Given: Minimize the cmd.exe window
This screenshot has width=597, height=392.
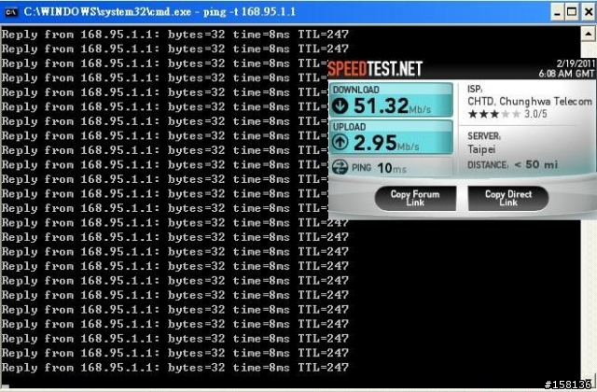Looking at the screenshot, I should (x=558, y=12).
